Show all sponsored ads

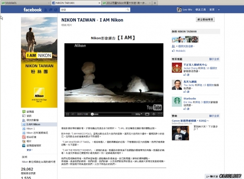[214, 116]
